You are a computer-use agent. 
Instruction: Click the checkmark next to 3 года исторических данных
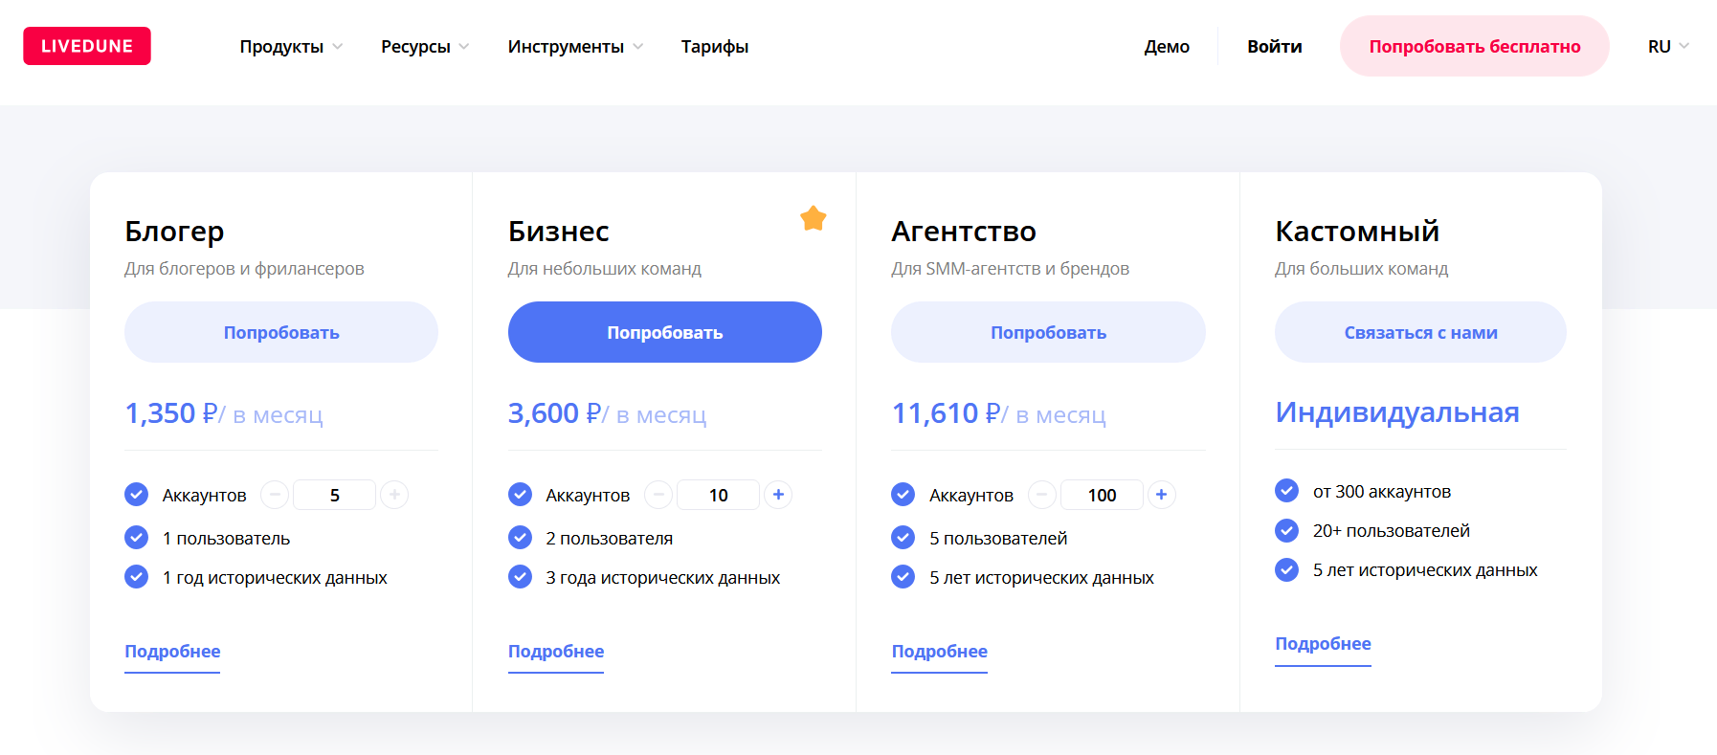click(521, 577)
